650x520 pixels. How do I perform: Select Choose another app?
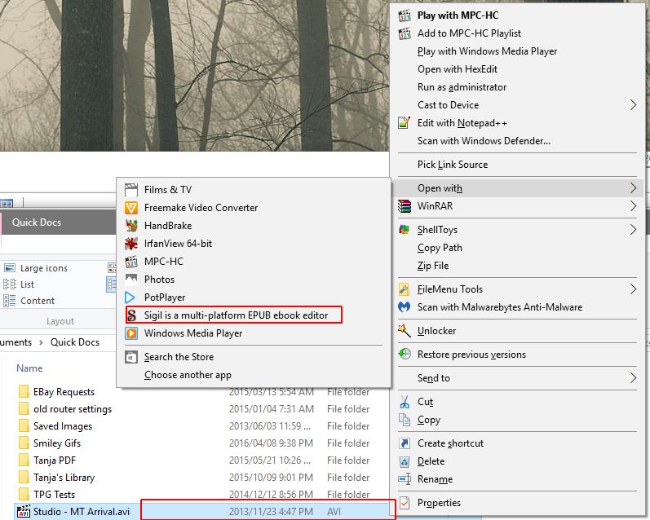[x=188, y=375]
